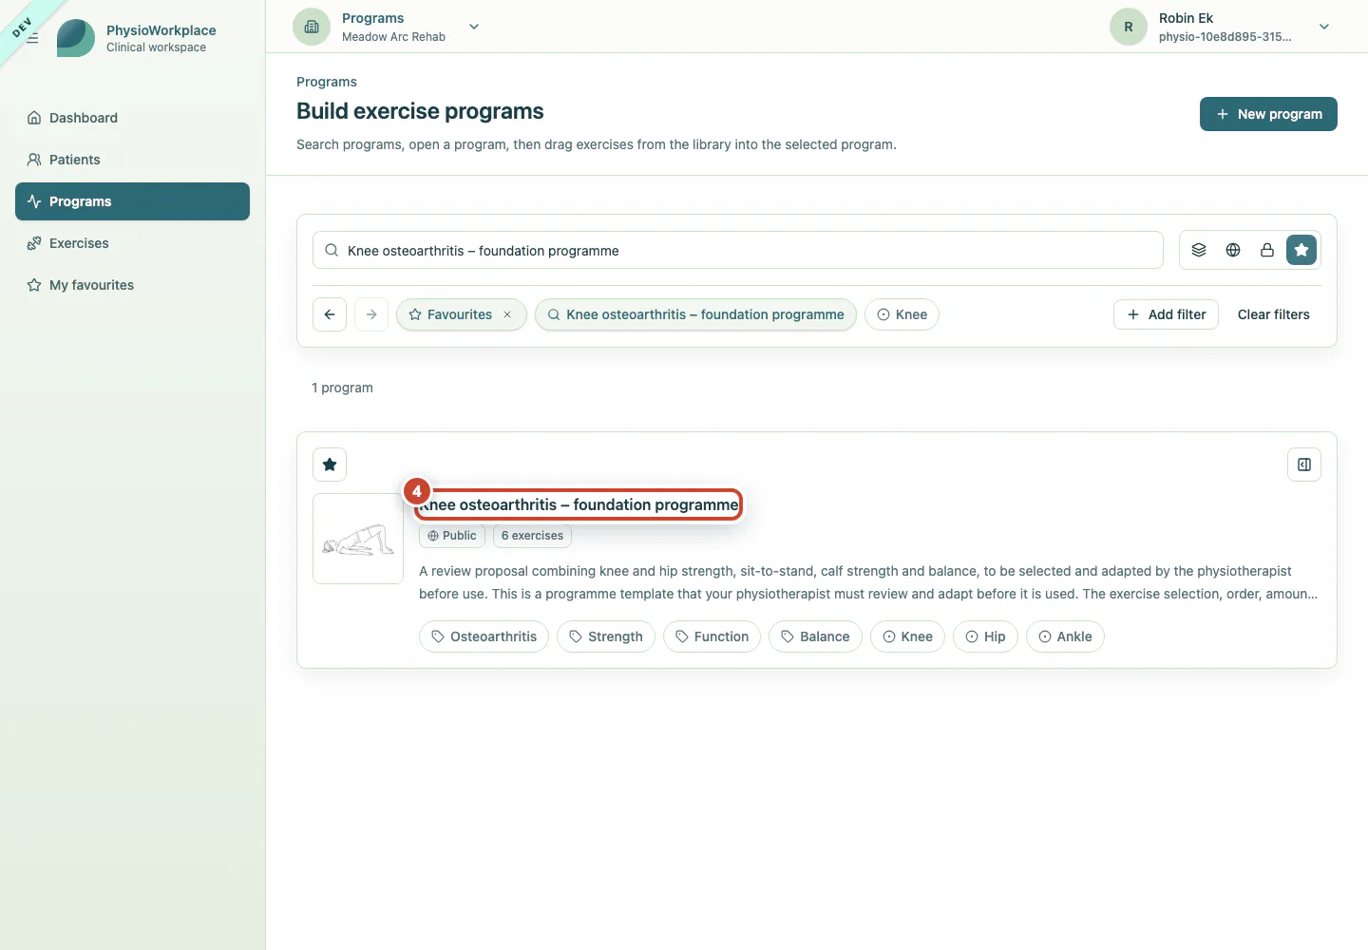The width and height of the screenshot is (1368, 950).
Task: Click the '1 program' result count
Action: tap(342, 388)
